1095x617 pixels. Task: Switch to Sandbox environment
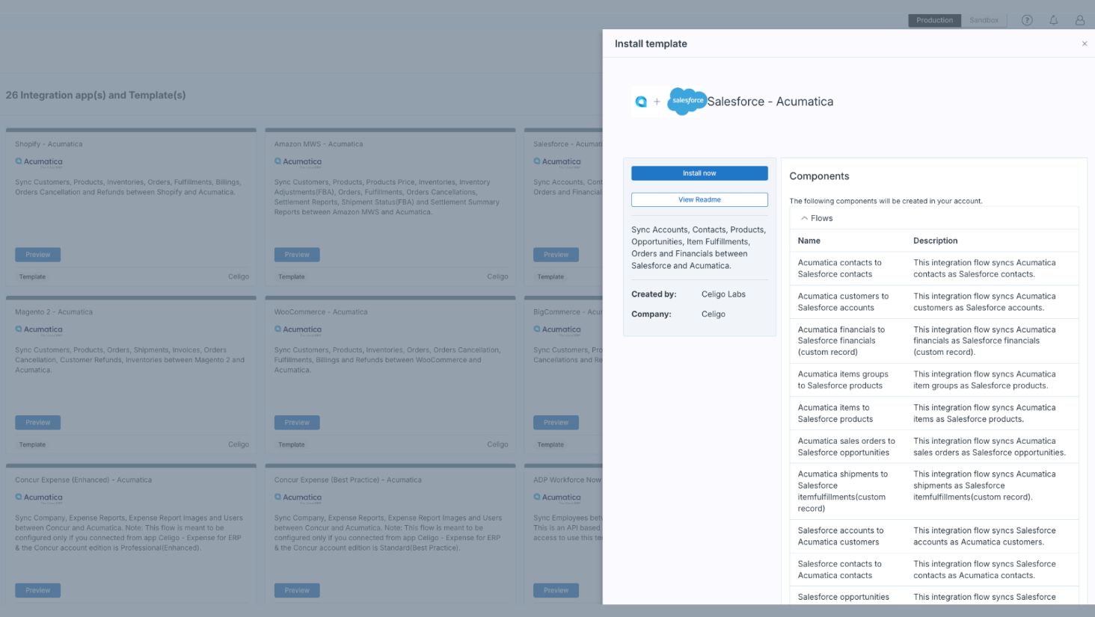(984, 20)
